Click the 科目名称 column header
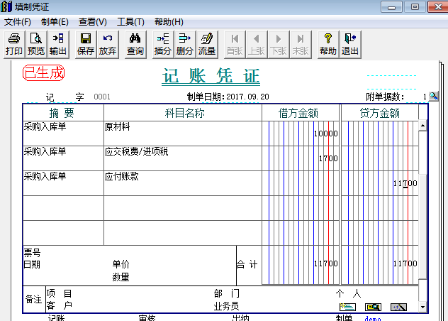Viewport: 448px width, 321px height. [x=183, y=113]
